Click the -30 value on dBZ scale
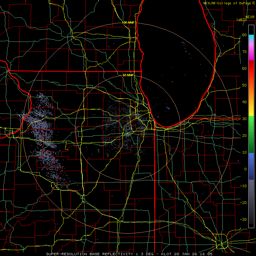The width and height of the screenshot is (256, 256). tap(243, 219)
